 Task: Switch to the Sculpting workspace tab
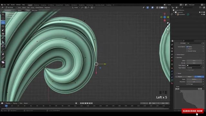pos(43,5)
